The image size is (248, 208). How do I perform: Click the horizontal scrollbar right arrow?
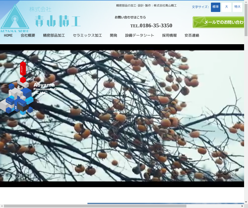pos(242,206)
